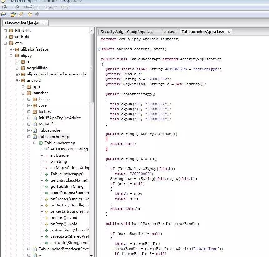Screen dimensions: 269x257
Task: Expand the HttpUtils package node
Action: [5, 31]
